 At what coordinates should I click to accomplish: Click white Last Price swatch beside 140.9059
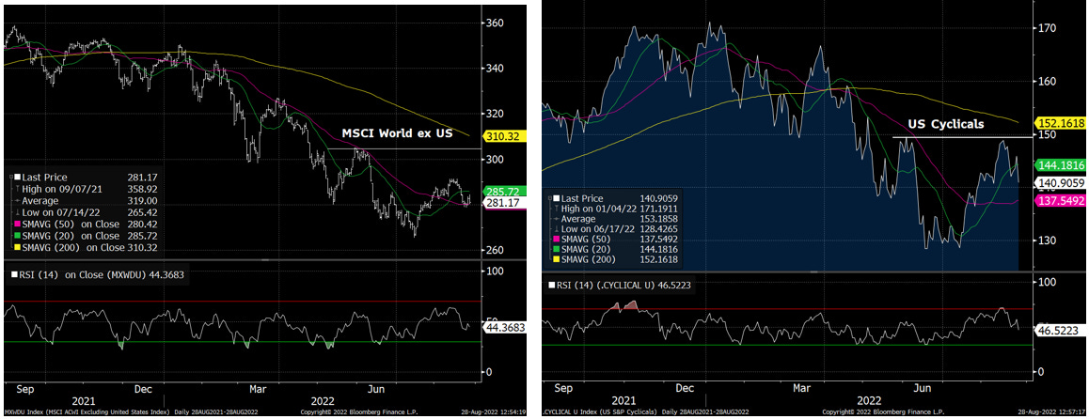coord(557,198)
